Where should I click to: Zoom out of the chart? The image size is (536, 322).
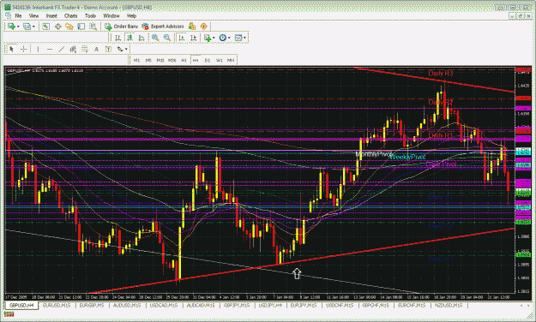(x=167, y=38)
